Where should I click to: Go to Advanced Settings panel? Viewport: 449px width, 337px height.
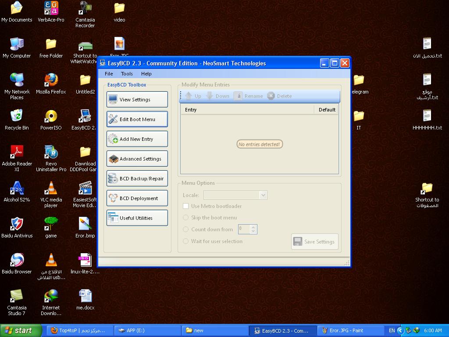tap(137, 159)
